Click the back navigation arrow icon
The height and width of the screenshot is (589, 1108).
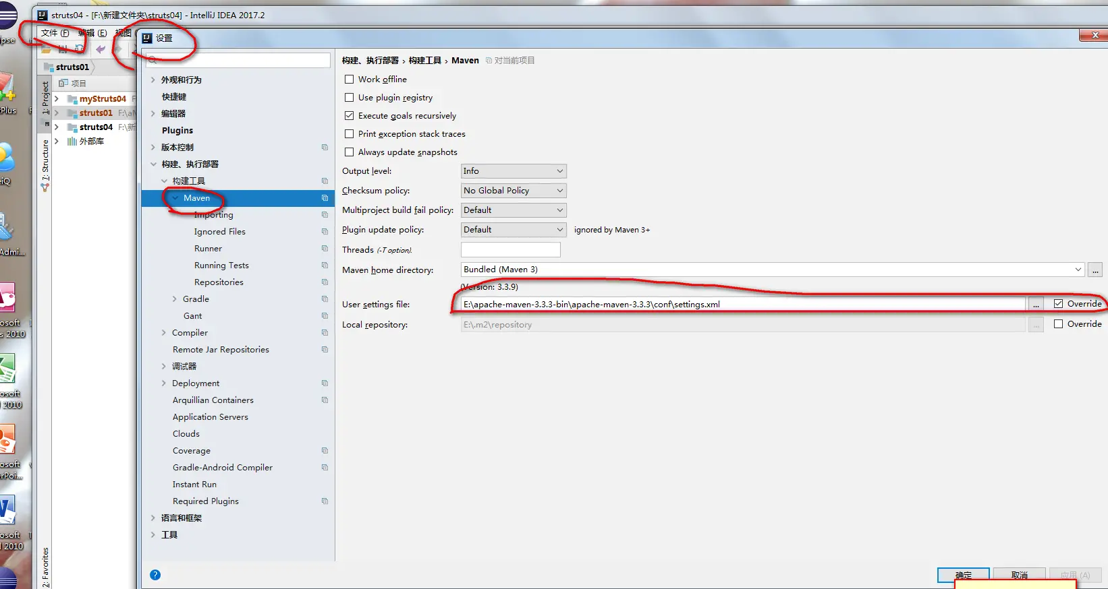pyautogui.click(x=101, y=49)
